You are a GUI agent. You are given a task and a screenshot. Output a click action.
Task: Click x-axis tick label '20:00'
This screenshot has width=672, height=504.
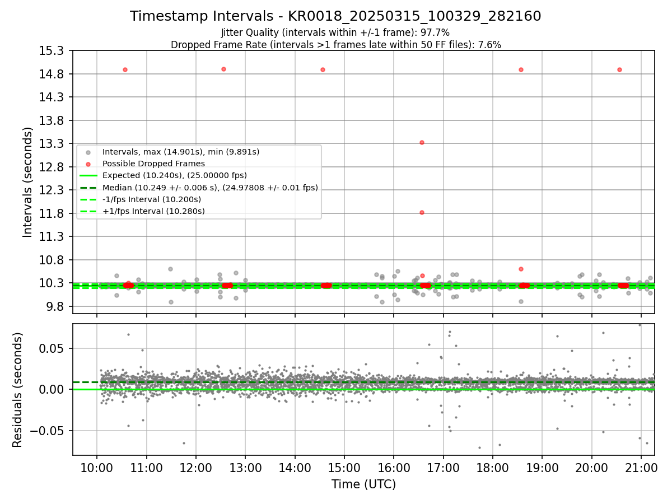pos(591,468)
